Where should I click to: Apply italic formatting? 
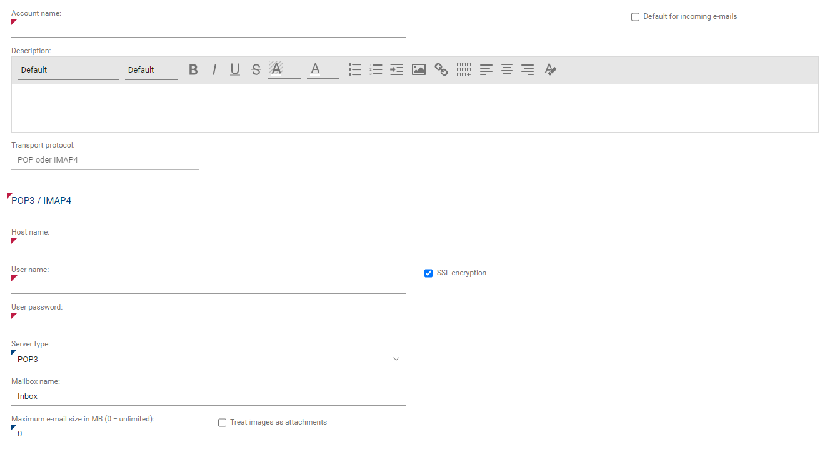pos(214,69)
